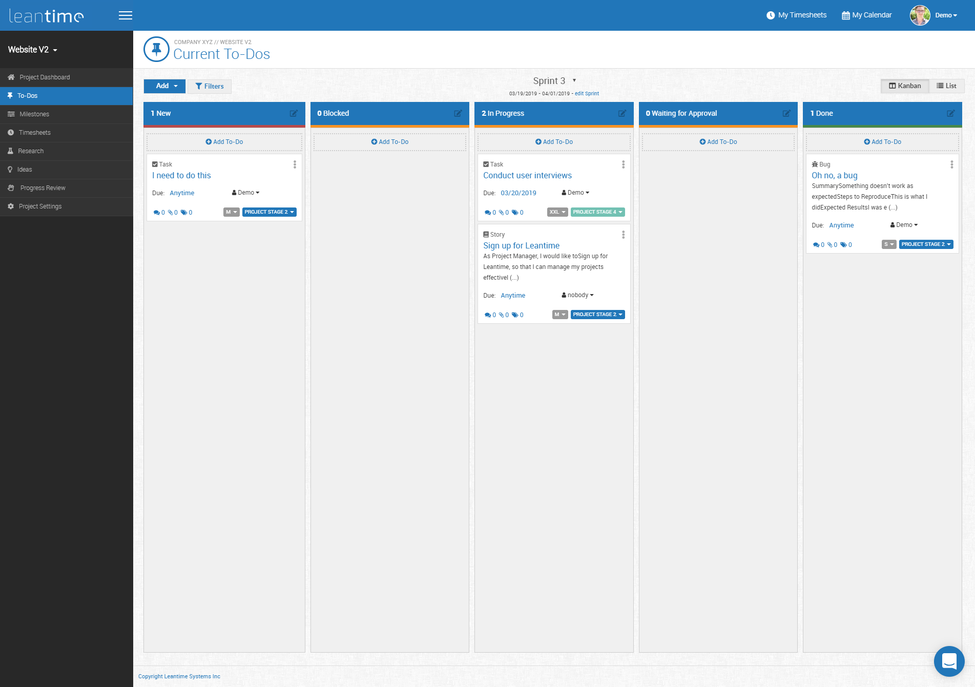Screen dimensions: 975x687
Task: Edit the In Progress column header
Action: tap(622, 113)
